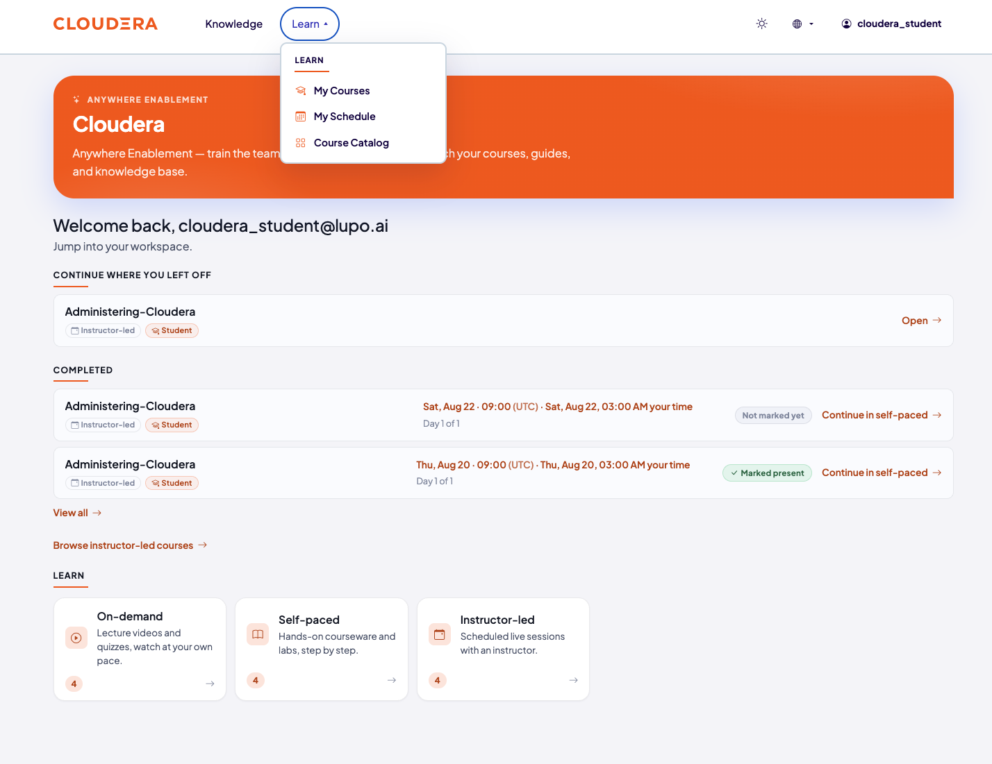Click the welcome back heading text
This screenshot has width=992, height=764.
point(221,226)
